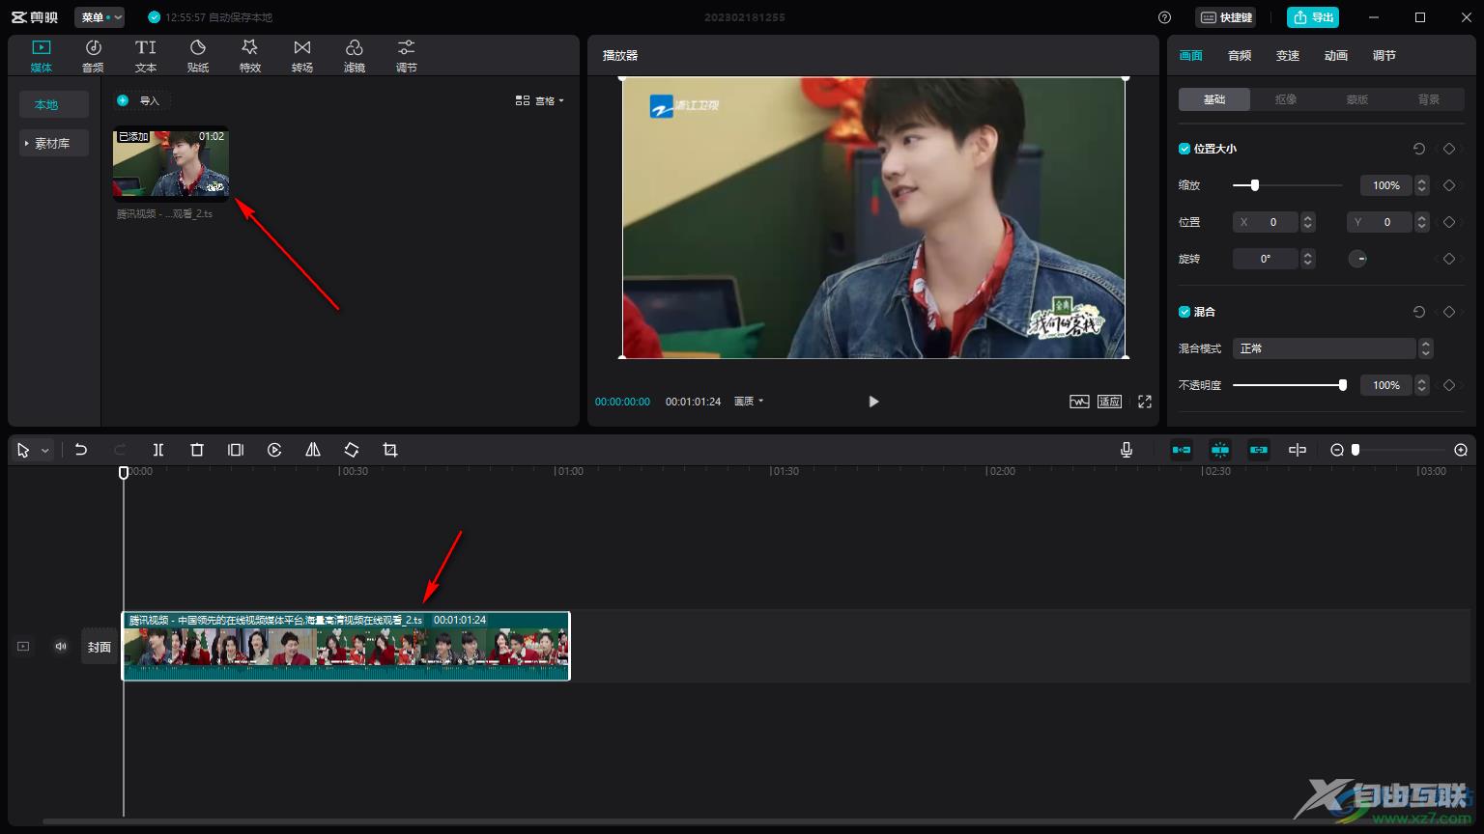Open the selection tool dropdown arrow

[x=44, y=451]
